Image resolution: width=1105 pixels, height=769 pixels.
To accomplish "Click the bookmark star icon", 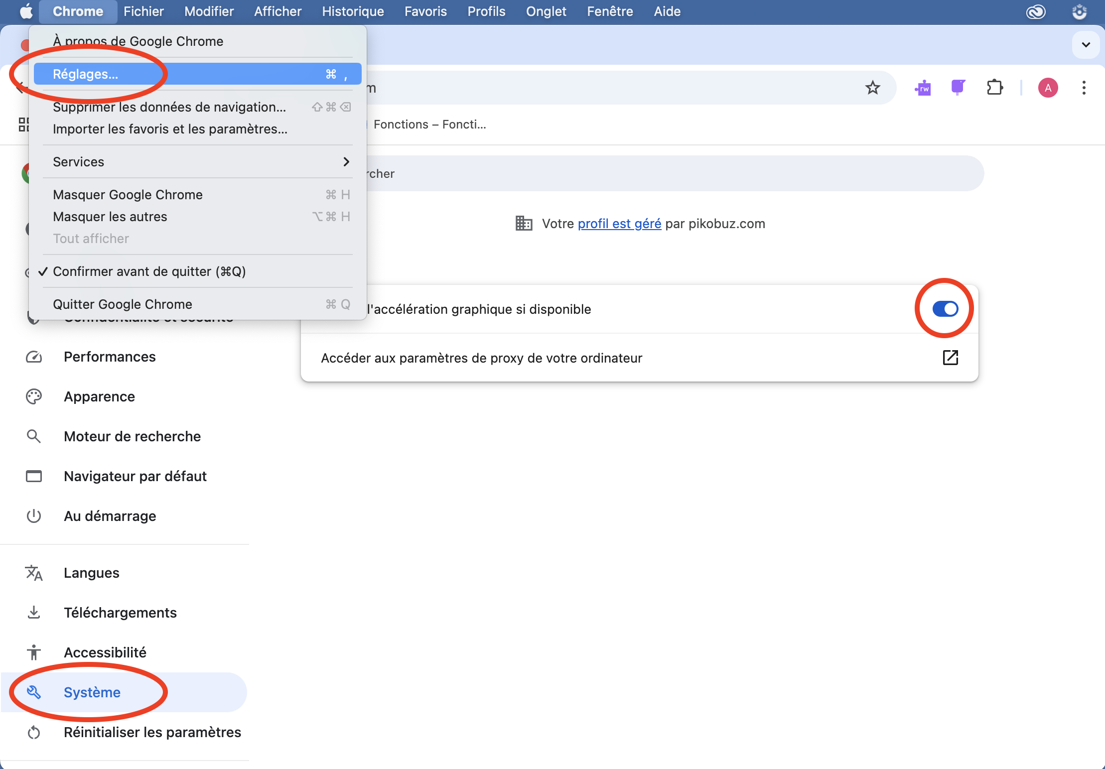I will point(872,88).
